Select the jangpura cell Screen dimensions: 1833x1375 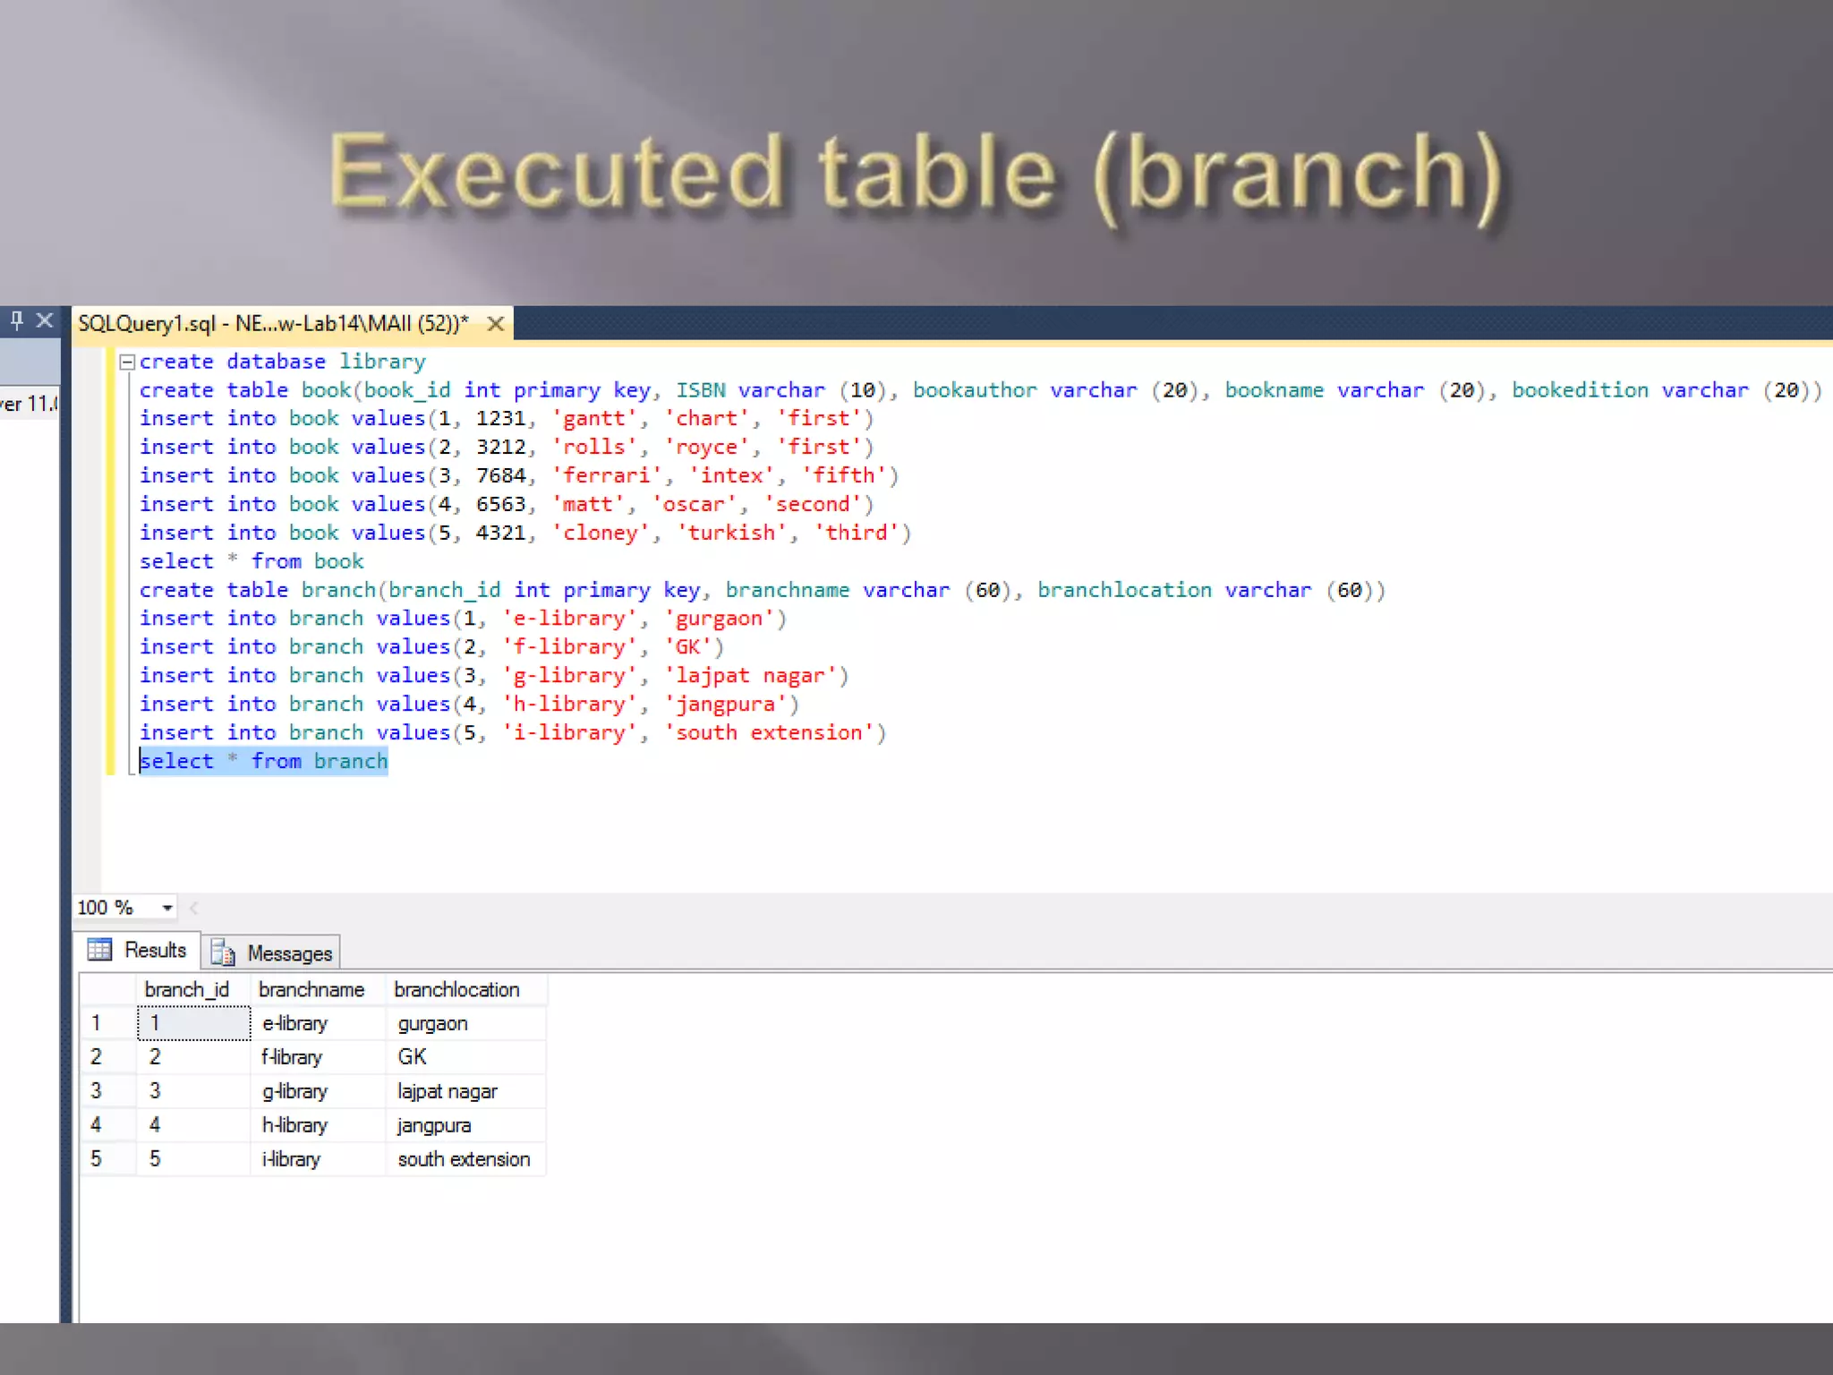pyautogui.click(x=466, y=1125)
